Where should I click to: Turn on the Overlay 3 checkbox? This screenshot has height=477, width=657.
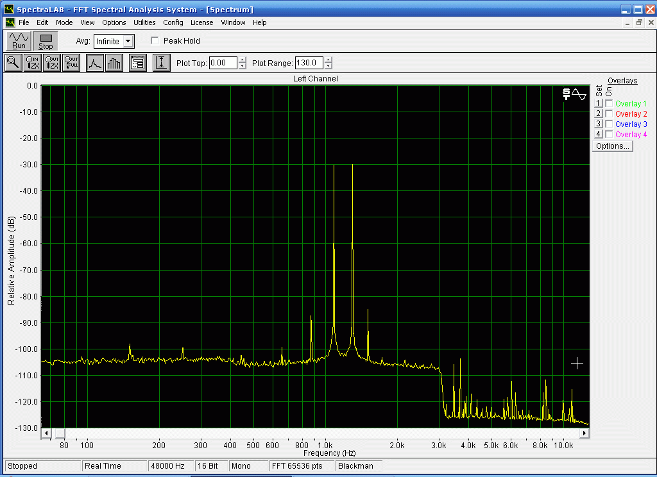[609, 124]
